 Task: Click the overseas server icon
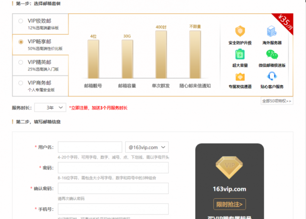click(x=272, y=31)
